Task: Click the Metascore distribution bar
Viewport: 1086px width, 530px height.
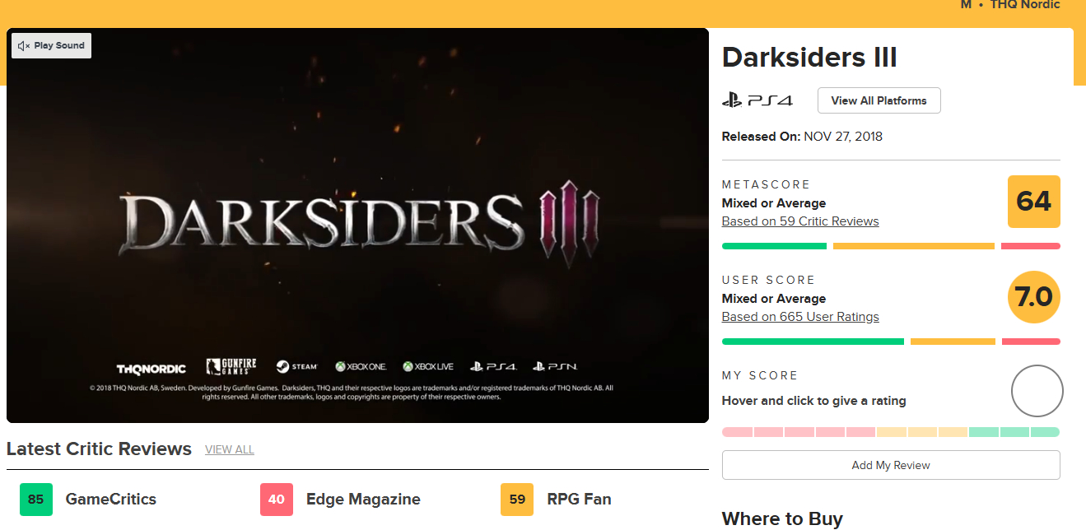Action: 890,246
